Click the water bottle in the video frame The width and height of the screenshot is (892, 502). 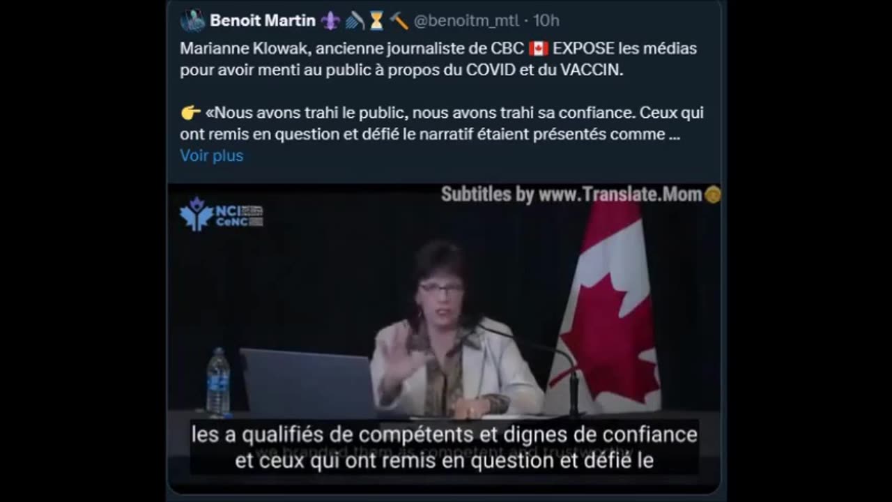218,382
